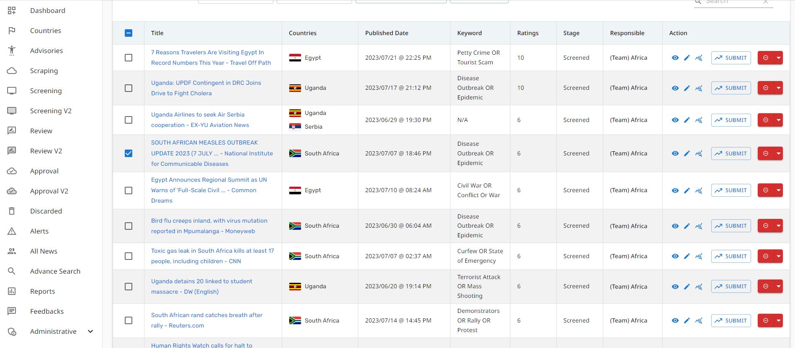The height and width of the screenshot is (348, 795).
Task: Click the pencil edit icon for the Uganda cholera row
Action: tap(687, 88)
